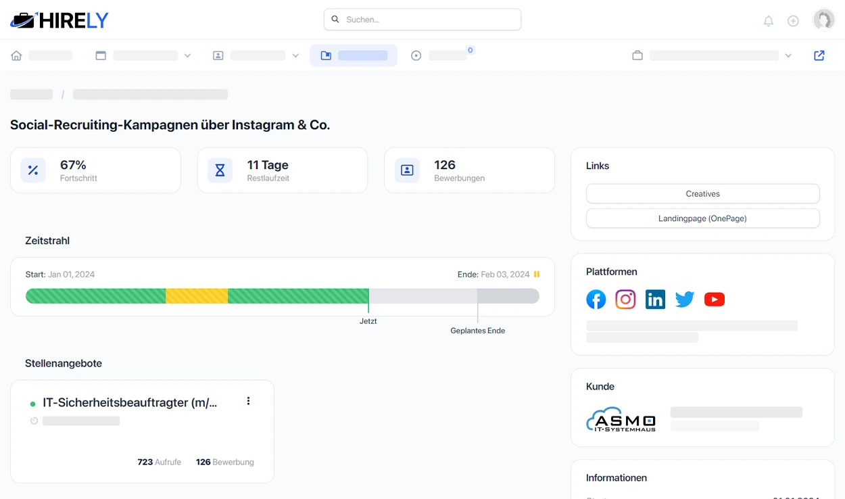
Task: Toggle the yellow pause icon beside Ende date
Action: 537,275
